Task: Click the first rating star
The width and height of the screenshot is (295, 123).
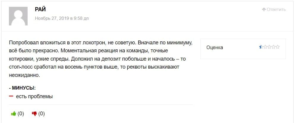Action: pos(261,47)
